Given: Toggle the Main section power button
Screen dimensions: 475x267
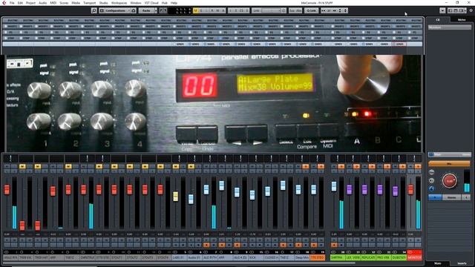Looking at the screenshot, I should 431,155.
